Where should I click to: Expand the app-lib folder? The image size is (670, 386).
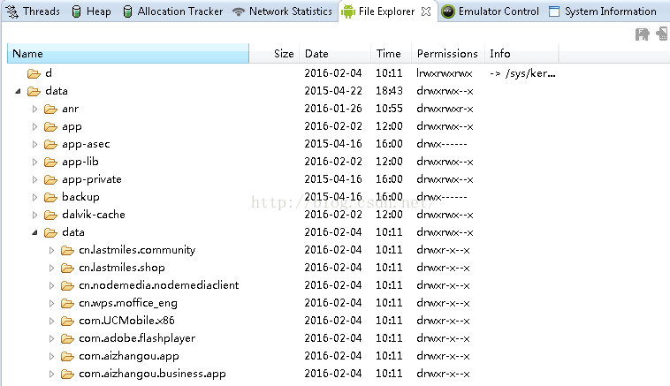click(x=35, y=162)
